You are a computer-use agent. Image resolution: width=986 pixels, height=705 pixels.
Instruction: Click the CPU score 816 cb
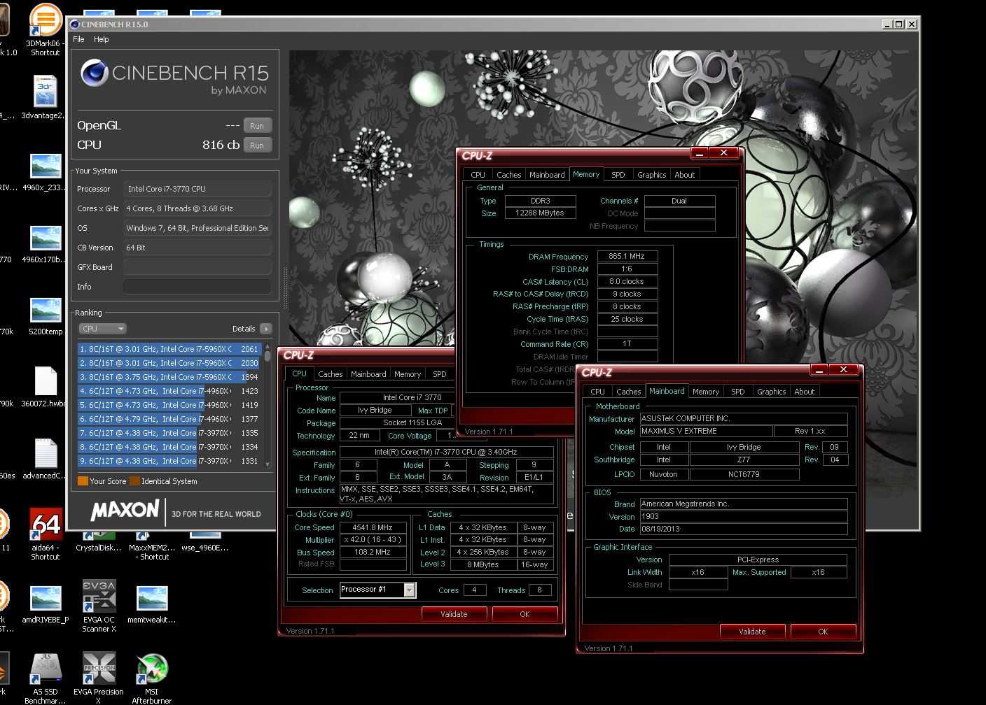(221, 145)
